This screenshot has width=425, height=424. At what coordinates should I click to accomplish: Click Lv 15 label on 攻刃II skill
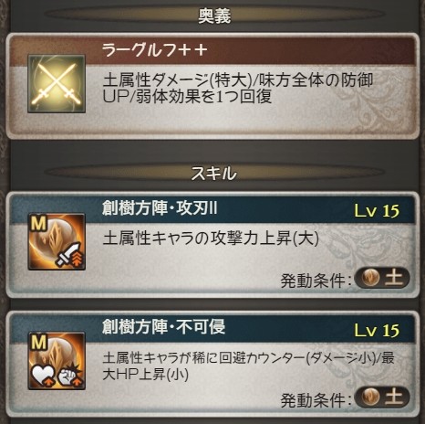(377, 211)
